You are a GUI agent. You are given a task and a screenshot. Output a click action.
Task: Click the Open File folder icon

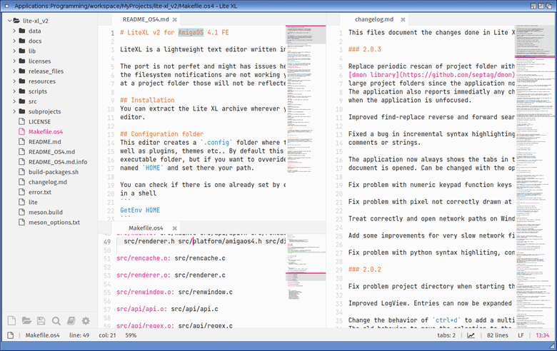pyautogui.click(x=26, y=321)
